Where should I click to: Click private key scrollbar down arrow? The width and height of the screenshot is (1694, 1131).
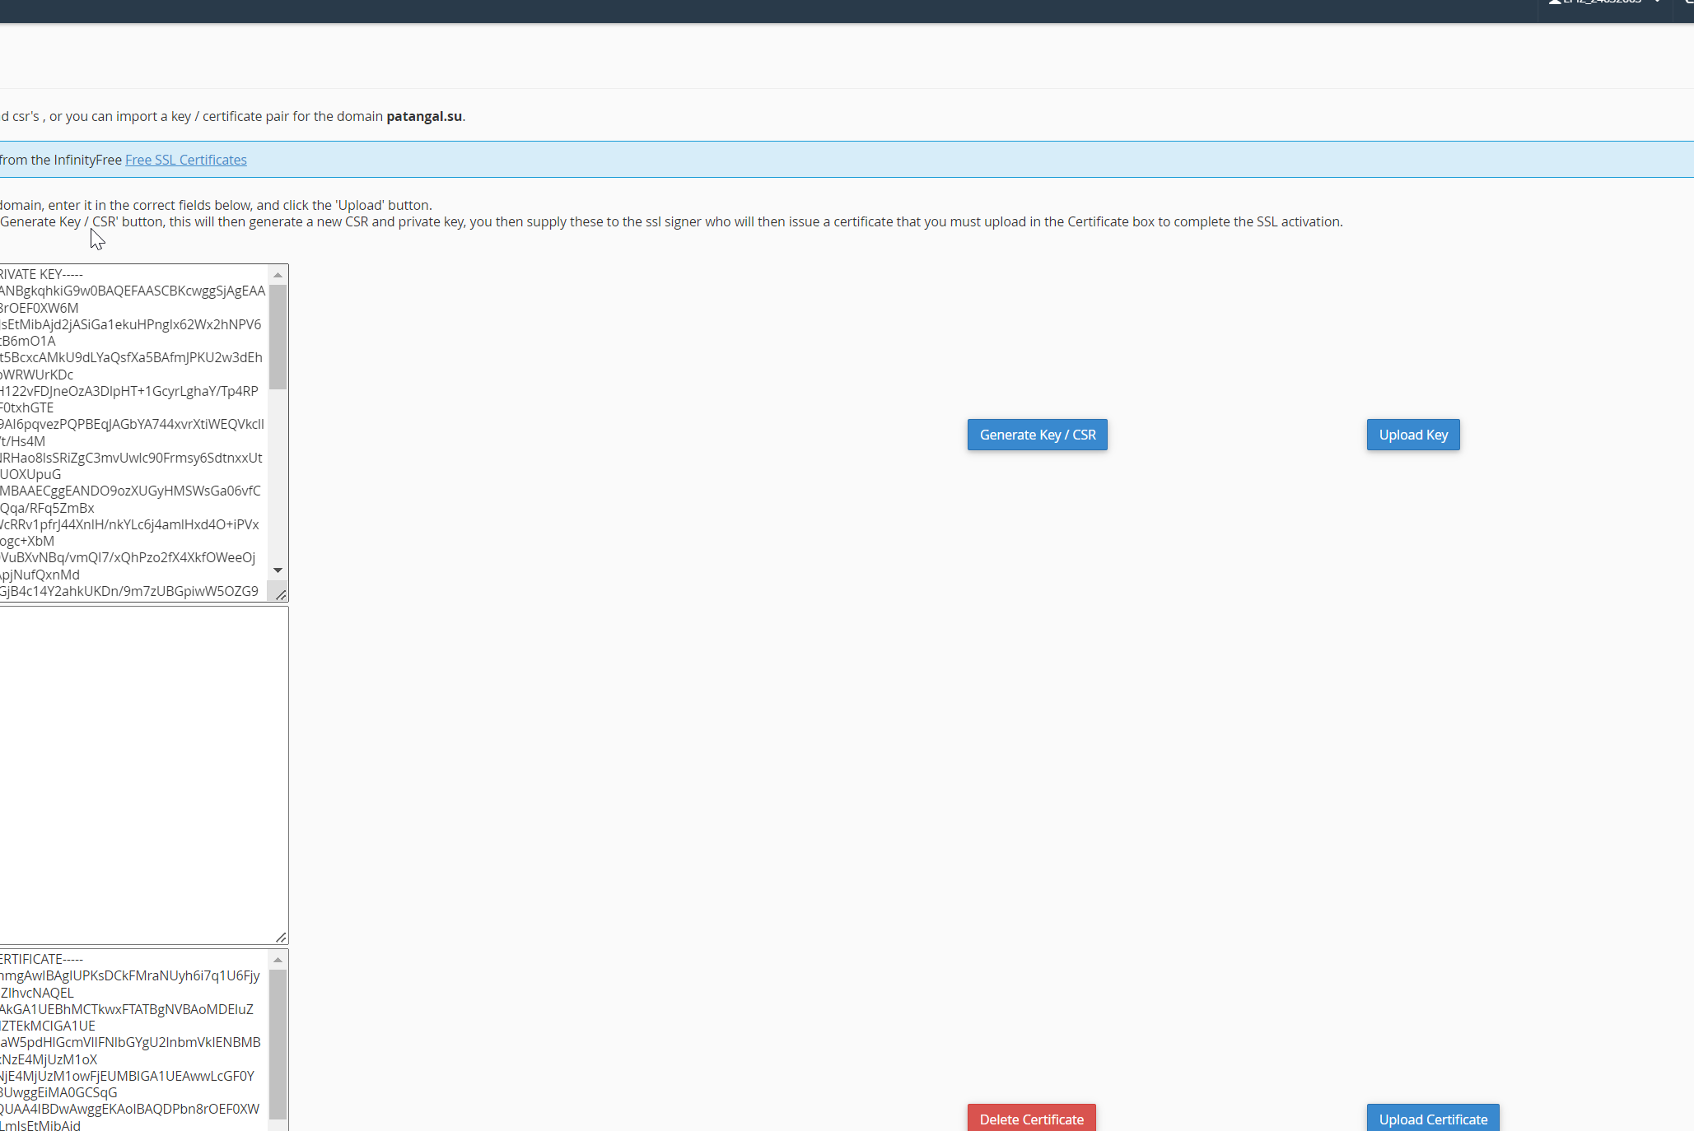[278, 570]
